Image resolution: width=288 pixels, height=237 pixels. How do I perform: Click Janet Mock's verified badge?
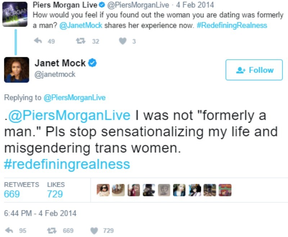click(93, 63)
